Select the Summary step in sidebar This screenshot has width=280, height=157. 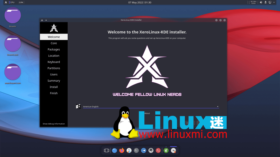tap(54, 81)
